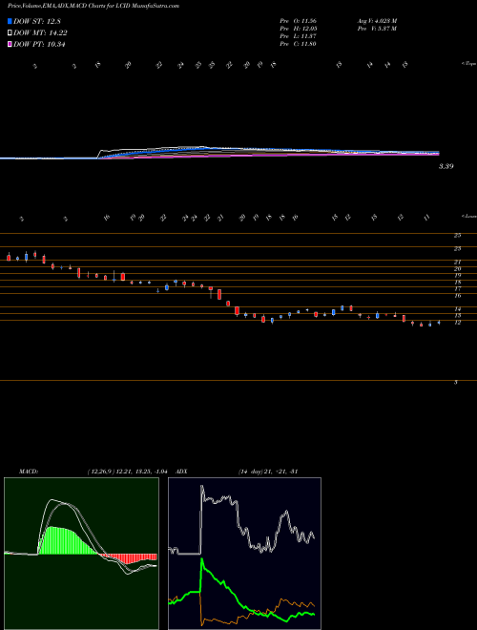Click the 12 price axis label
Viewport: 477px width, 630px height.
click(x=457, y=323)
